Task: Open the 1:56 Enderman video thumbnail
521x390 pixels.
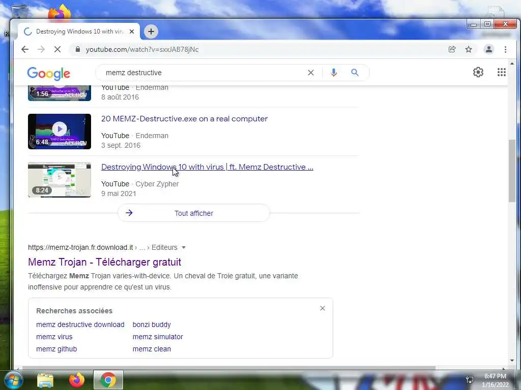Action: [x=60, y=93]
